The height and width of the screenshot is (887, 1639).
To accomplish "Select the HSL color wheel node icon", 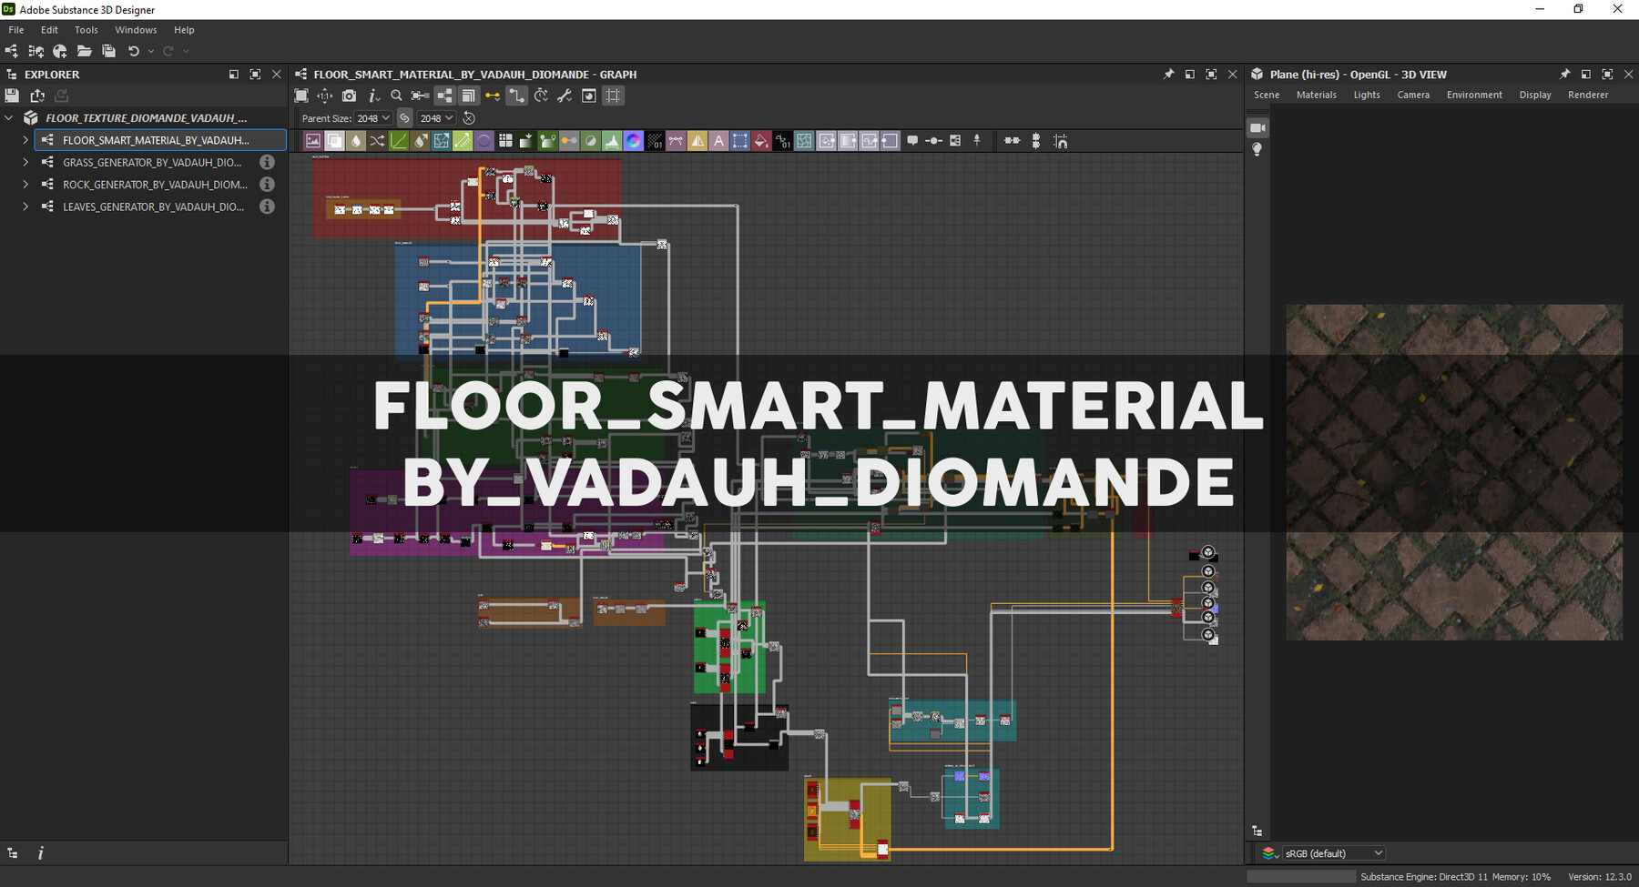I will (635, 140).
